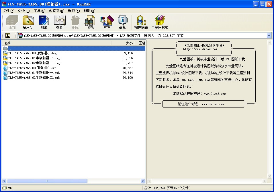Image resolution: width=274 pixels, height=192 pixels.
Task: Sort by Size (大小) column header
Action: coord(123,43)
